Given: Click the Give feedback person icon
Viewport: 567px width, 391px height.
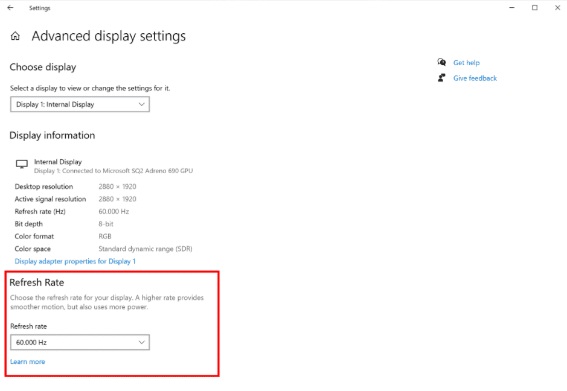Looking at the screenshot, I should 441,78.
